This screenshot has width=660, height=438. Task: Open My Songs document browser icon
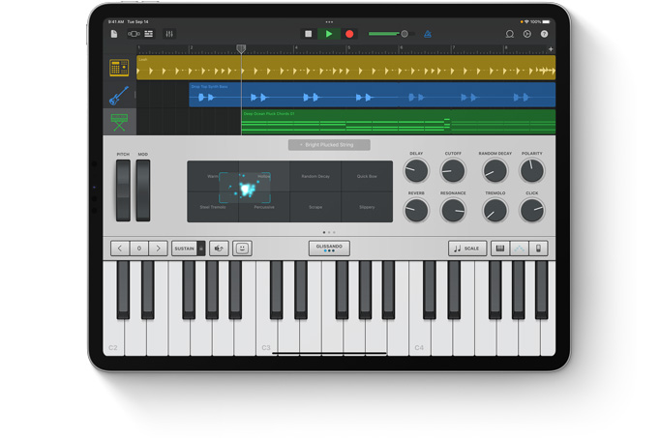113,34
